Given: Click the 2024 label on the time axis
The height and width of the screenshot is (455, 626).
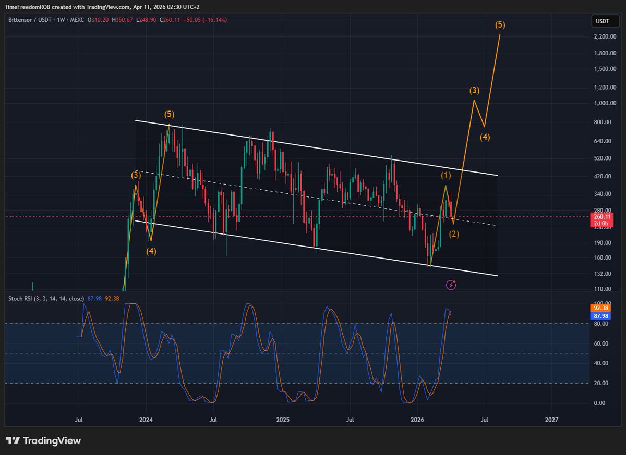Looking at the screenshot, I should pyautogui.click(x=147, y=419).
